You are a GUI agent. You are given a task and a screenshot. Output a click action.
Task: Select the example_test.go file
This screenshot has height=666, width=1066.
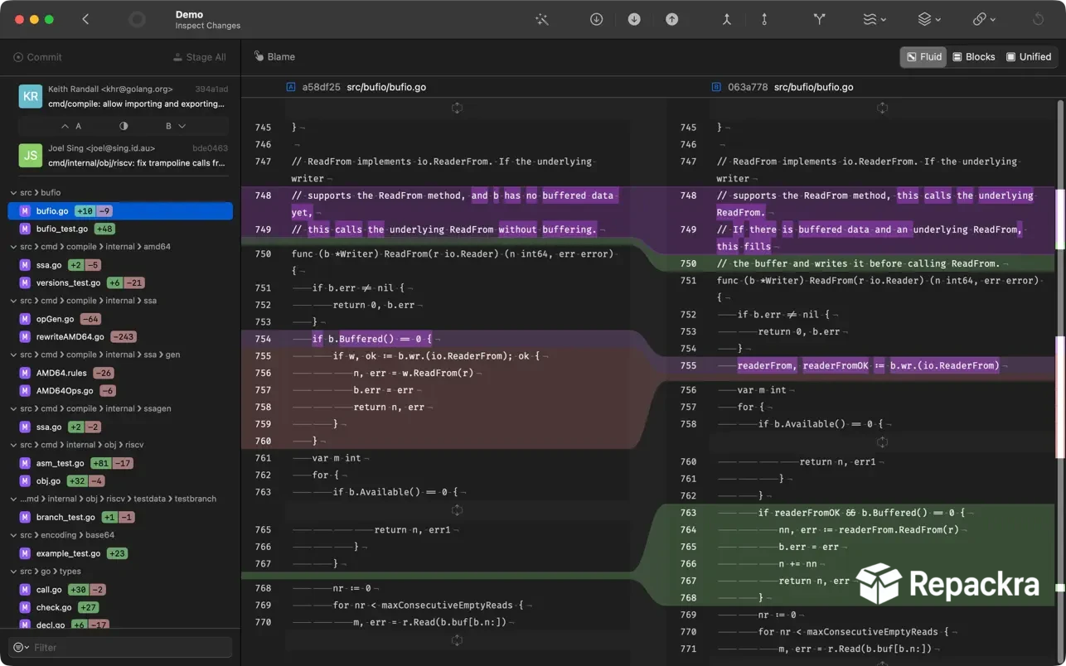coord(120,553)
